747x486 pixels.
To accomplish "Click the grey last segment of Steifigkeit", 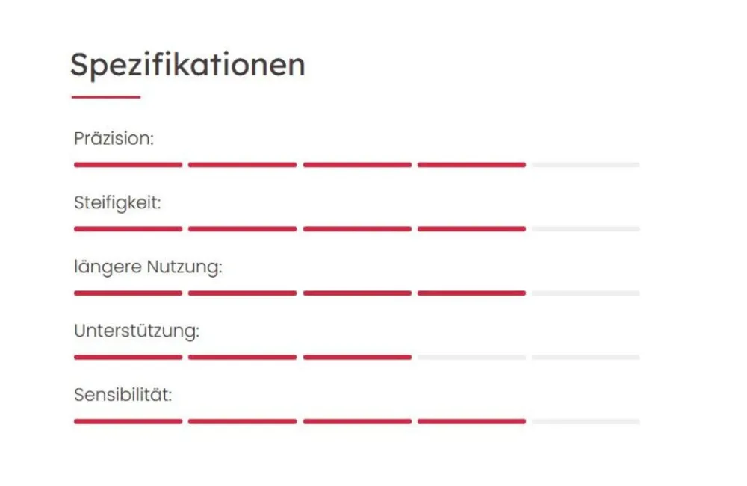I will click(586, 229).
